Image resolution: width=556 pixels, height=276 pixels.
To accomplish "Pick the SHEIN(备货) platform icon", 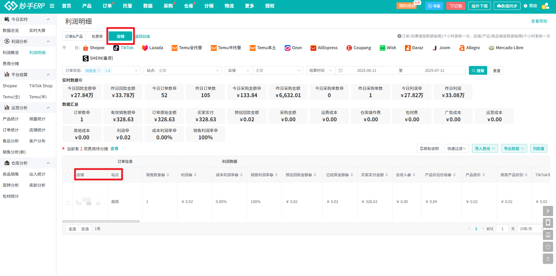I will pyautogui.click(x=86, y=58).
